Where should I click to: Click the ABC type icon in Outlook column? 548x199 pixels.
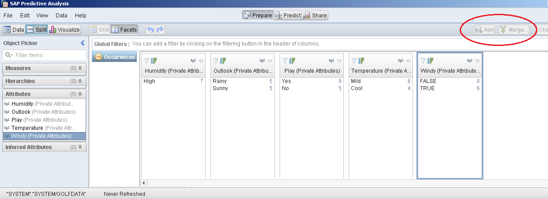(263, 61)
